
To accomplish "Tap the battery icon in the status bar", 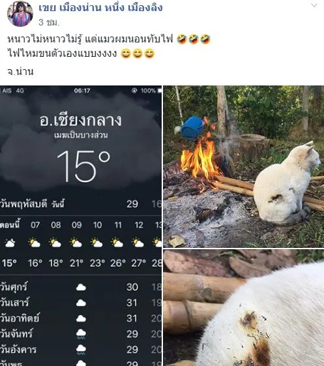I will coord(159,91).
